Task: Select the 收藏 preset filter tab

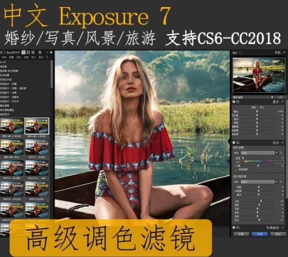Action: [x=26, y=57]
